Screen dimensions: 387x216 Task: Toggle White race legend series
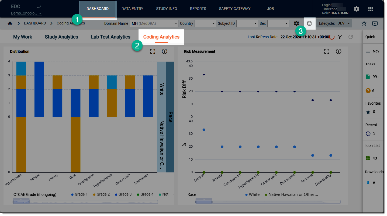pyautogui.click(x=252, y=194)
